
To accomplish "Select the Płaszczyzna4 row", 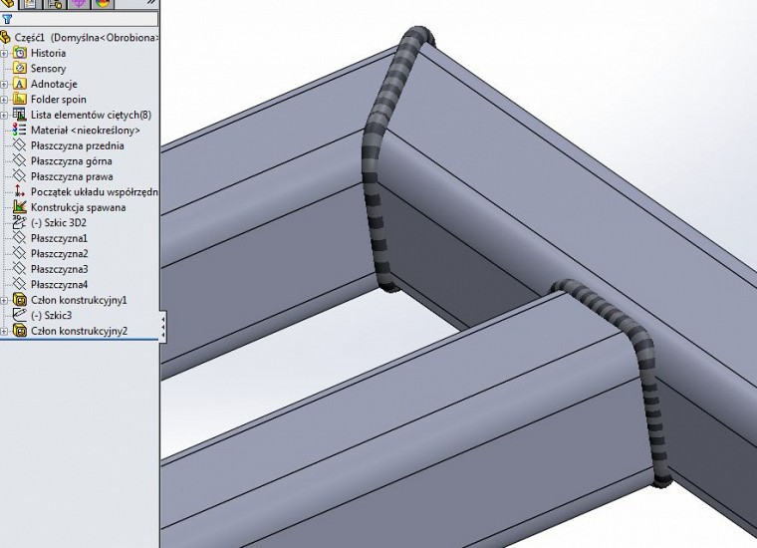I will pyautogui.click(x=51, y=284).
